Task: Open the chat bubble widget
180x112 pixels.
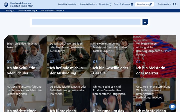Action: (172, 107)
